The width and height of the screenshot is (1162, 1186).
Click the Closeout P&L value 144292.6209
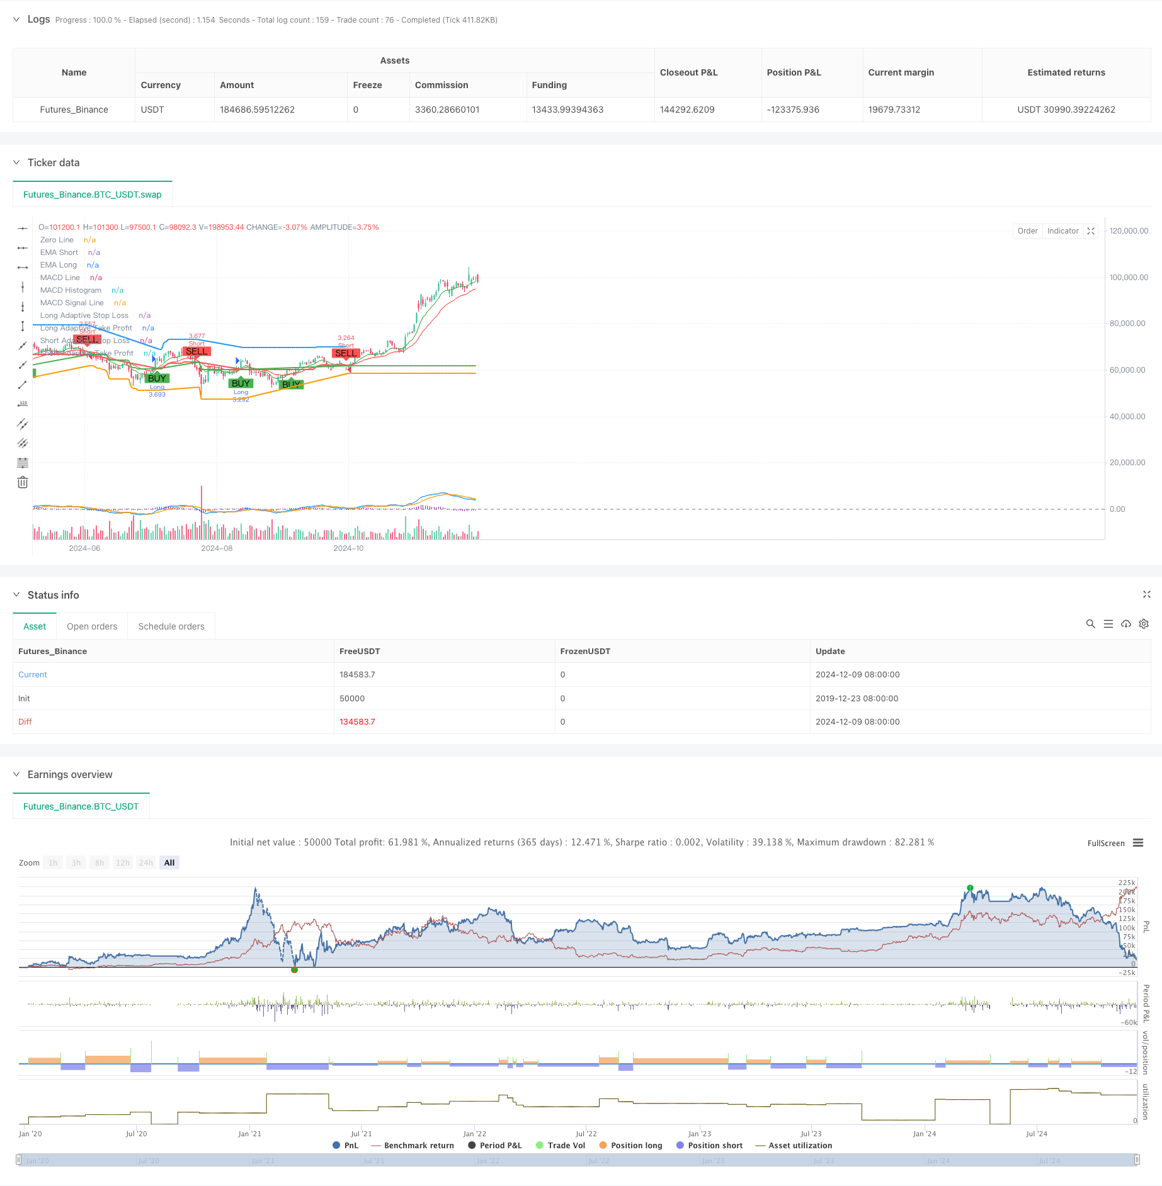(x=687, y=110)
